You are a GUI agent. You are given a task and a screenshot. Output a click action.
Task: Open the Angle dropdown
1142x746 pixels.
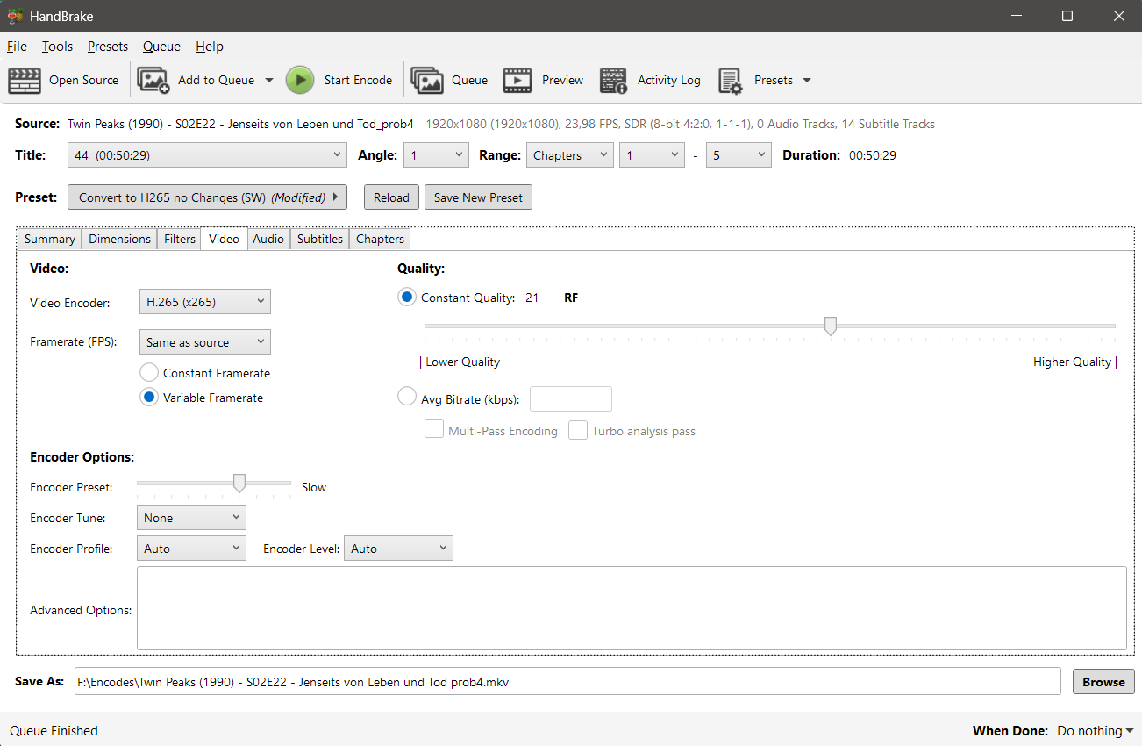(436, 155)
